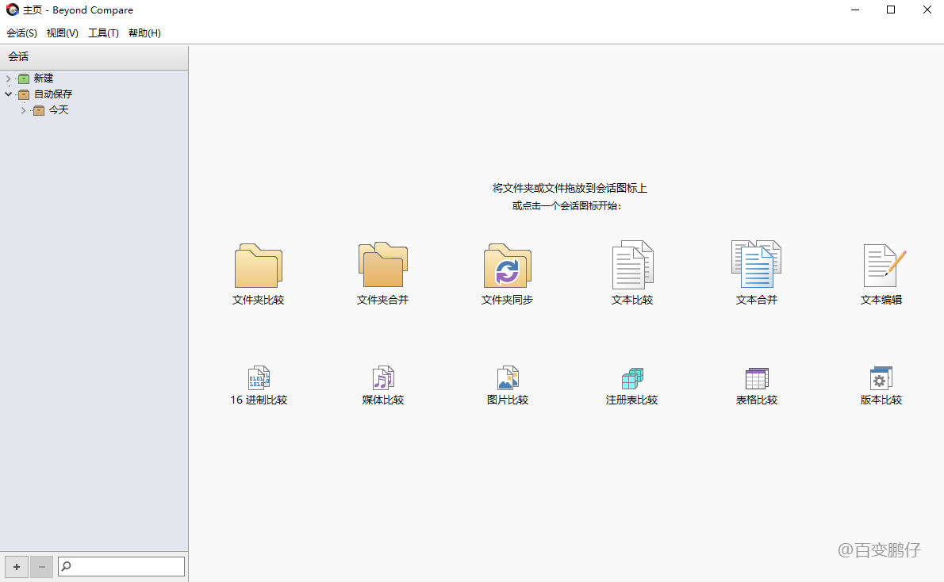This screenshot has width=944, height=582.
Task: Expand the 新建 tree node
Action: click(9, 78)
